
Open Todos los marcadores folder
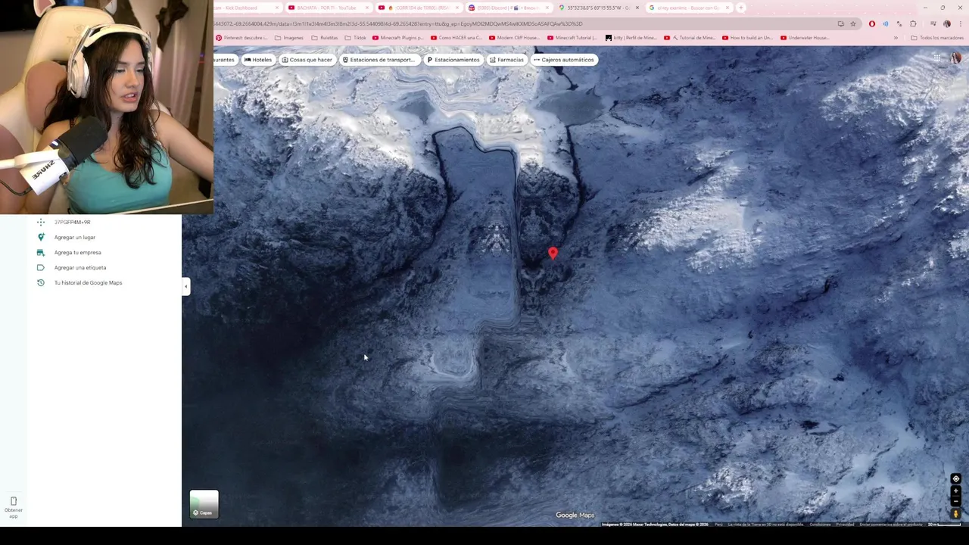tap(937, 38)
